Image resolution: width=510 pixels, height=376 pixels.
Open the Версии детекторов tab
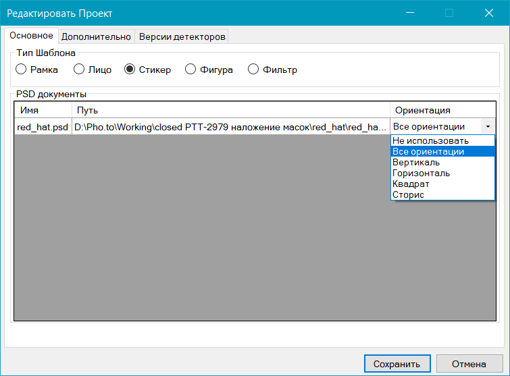coord(182,36)
